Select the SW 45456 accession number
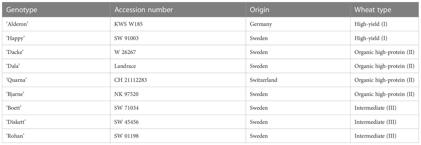Screen dimensions: 421x145 tap(127, 122)
